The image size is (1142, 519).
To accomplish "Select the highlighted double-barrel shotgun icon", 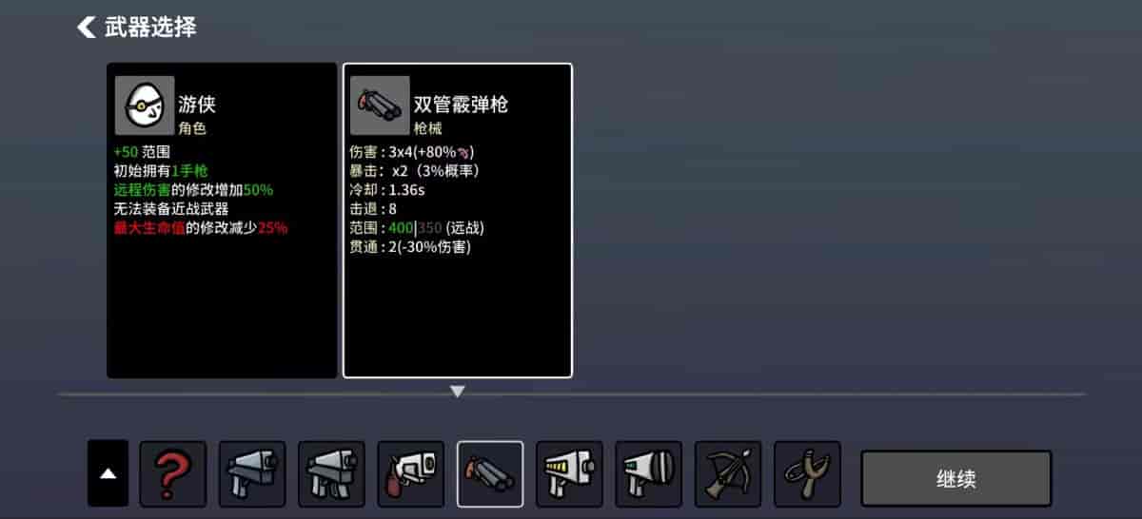I will click(x=490, y=473).
